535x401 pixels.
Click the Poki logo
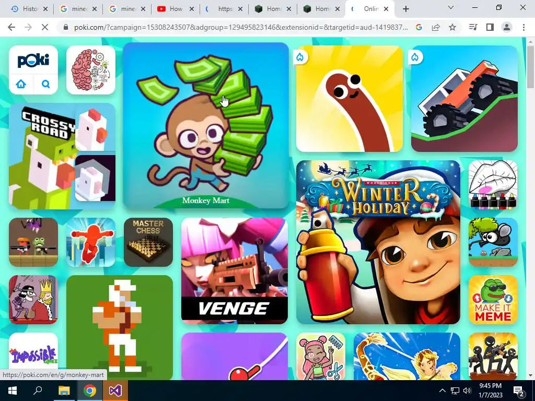point(33,61)
